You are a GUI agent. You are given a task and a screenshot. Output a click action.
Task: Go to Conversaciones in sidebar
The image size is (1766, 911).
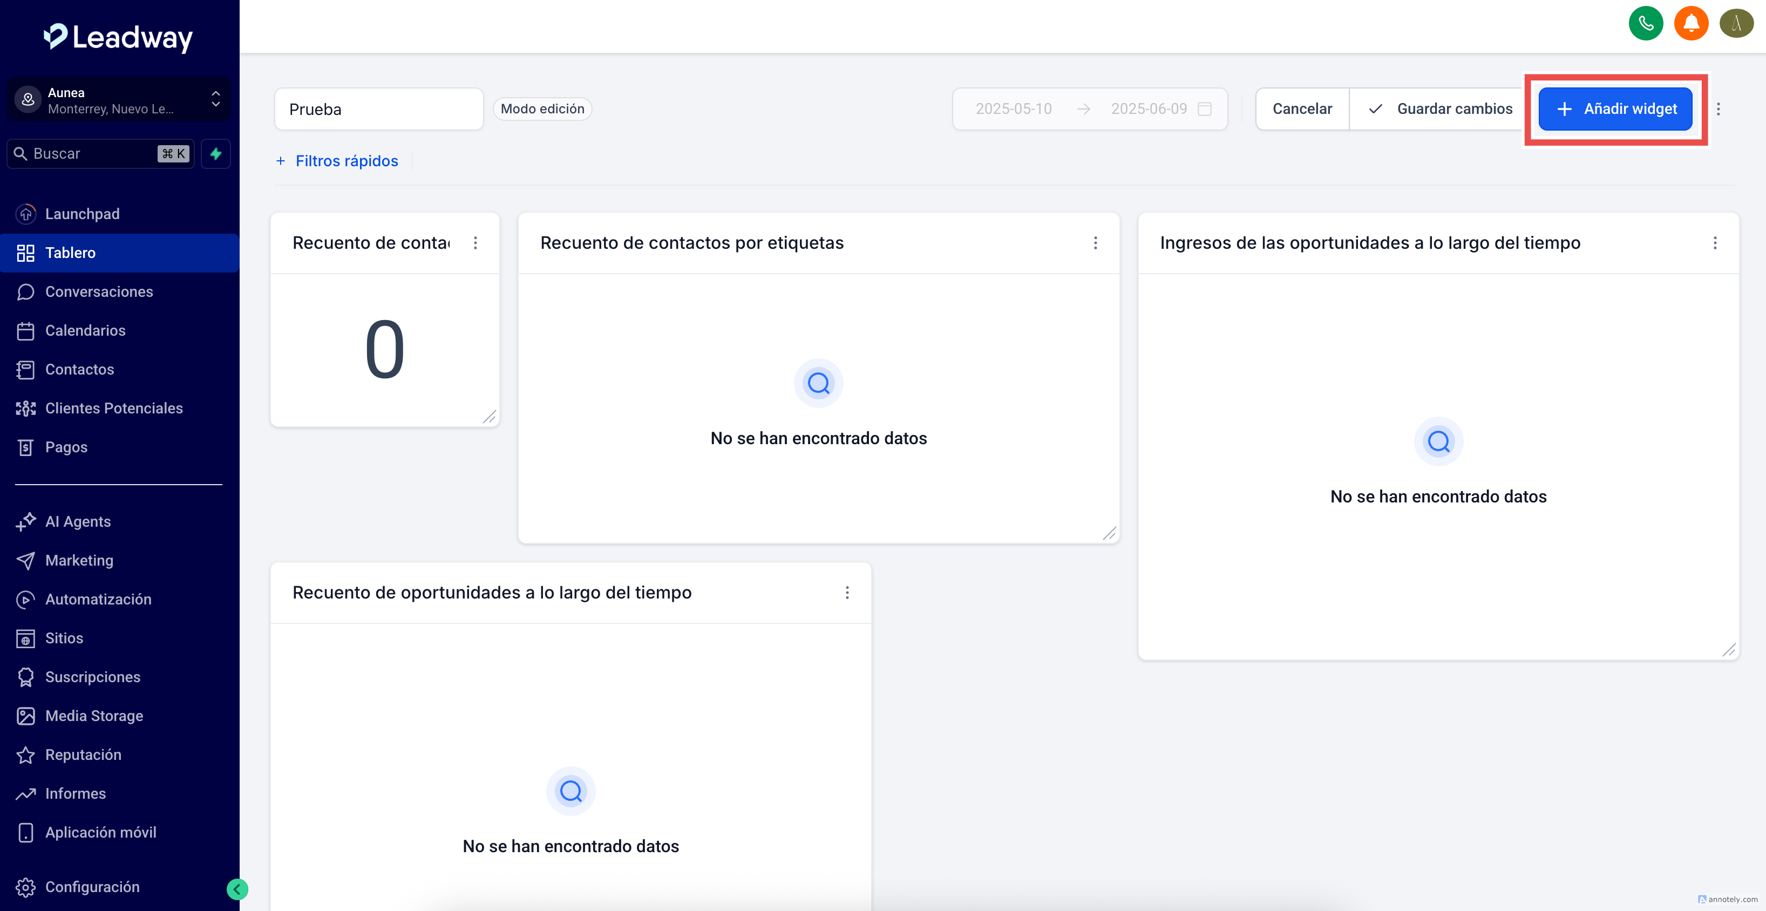[x=99, y=291]
